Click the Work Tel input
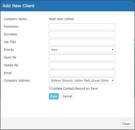This screenshot has height=130, width=135. pos(82,58)
